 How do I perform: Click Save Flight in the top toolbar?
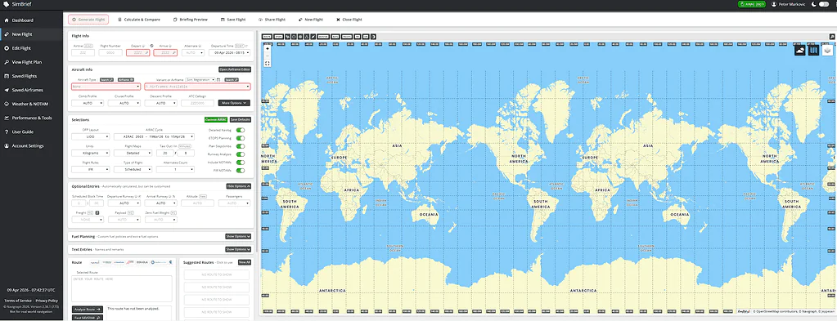click(x=233, y=20)
